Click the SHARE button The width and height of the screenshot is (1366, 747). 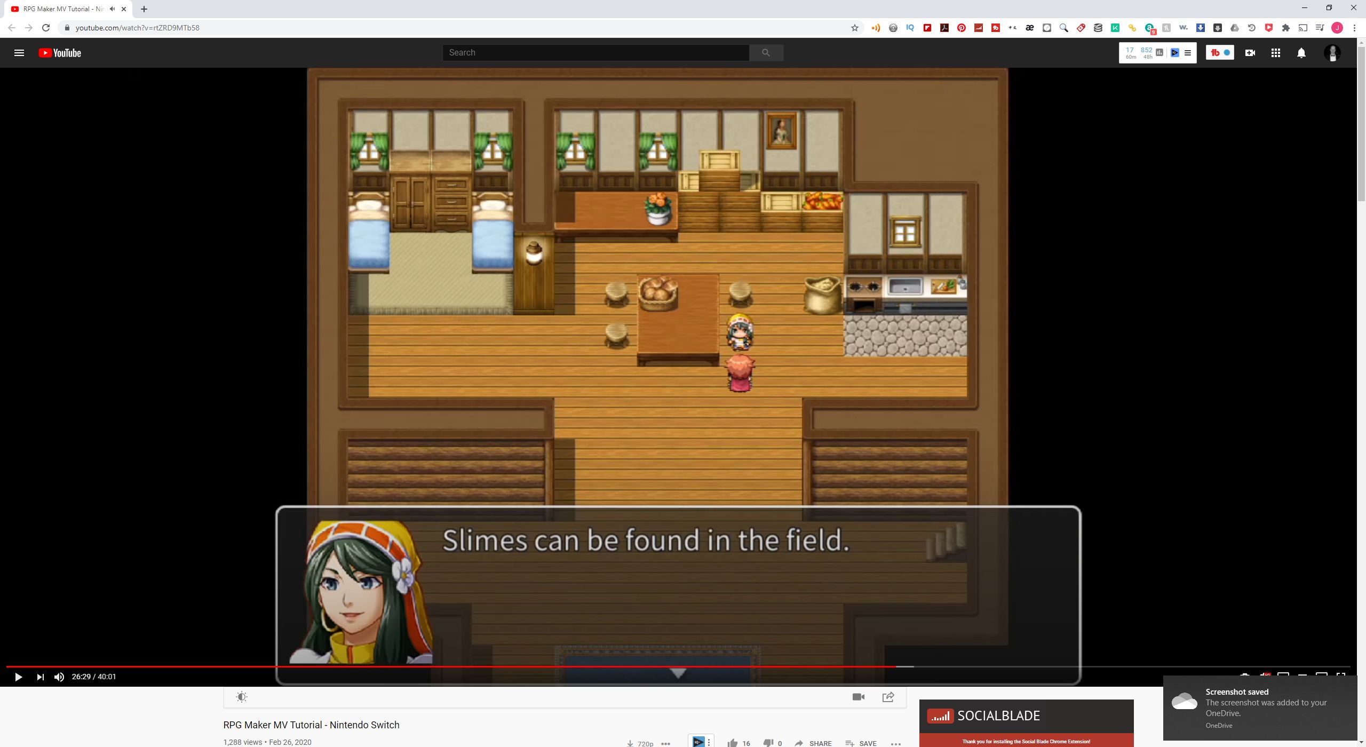tap(813, 743)
